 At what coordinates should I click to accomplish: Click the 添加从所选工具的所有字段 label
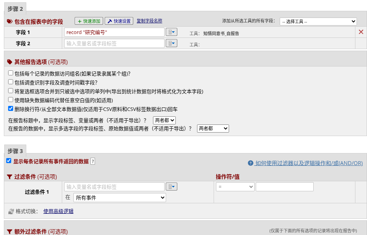248,21
